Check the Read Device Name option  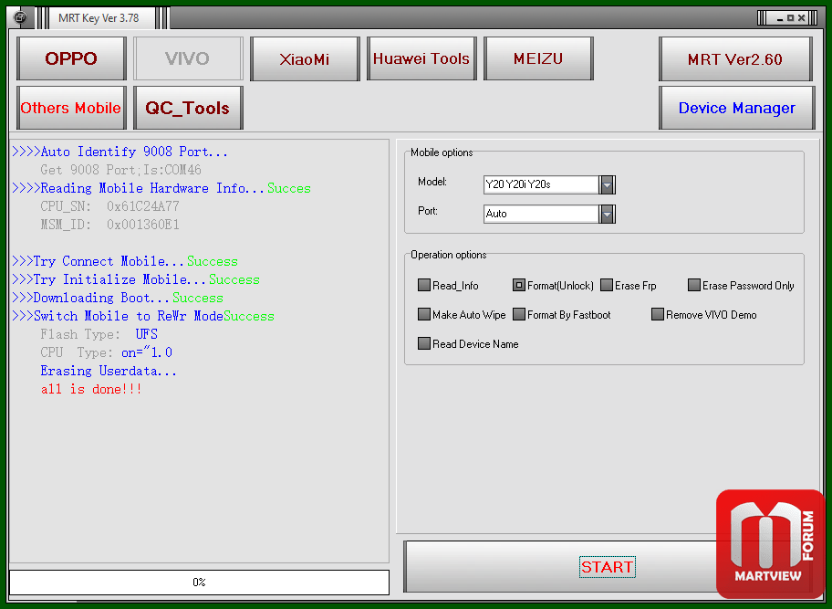(x=423, y=343)
